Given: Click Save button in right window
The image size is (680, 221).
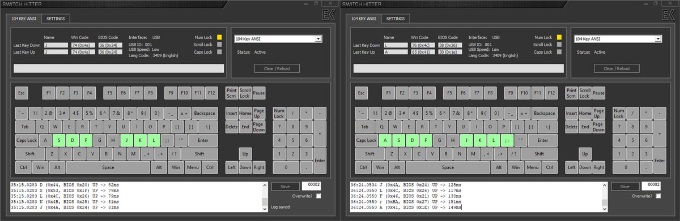Looking at the screenshot, I should 625,187.
